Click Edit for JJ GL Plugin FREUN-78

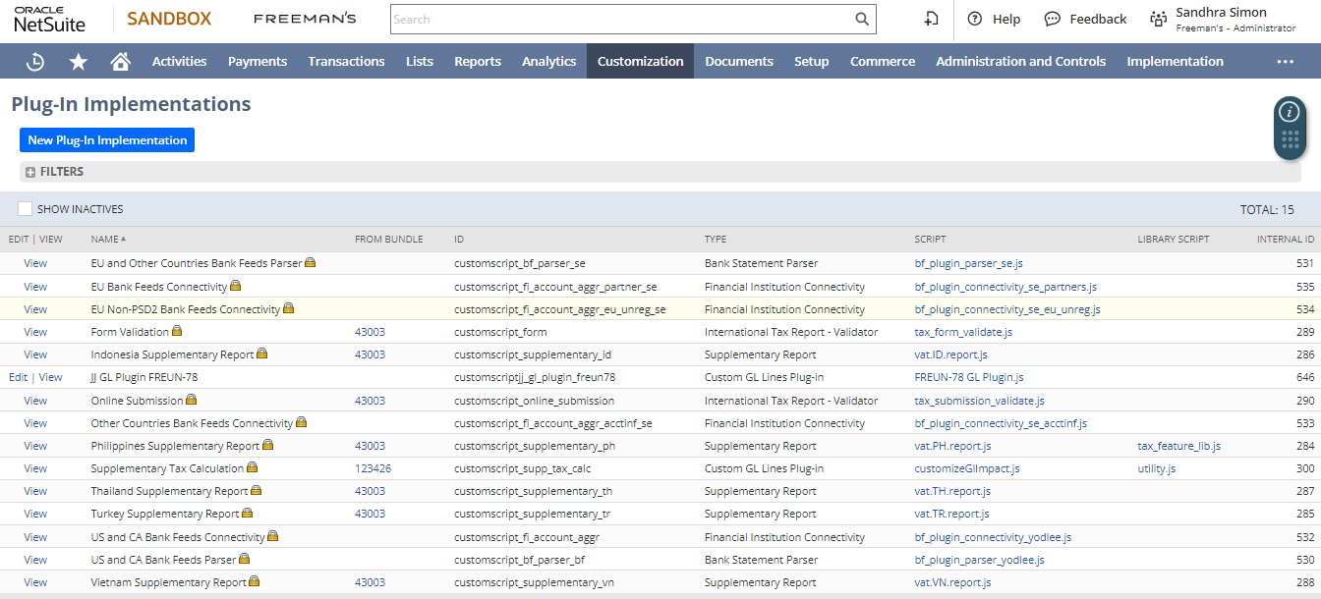tap(18, 377)
